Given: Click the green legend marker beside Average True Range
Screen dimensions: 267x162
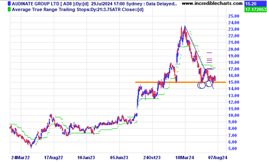Looking at the screenshot, I should coord(9,9).
